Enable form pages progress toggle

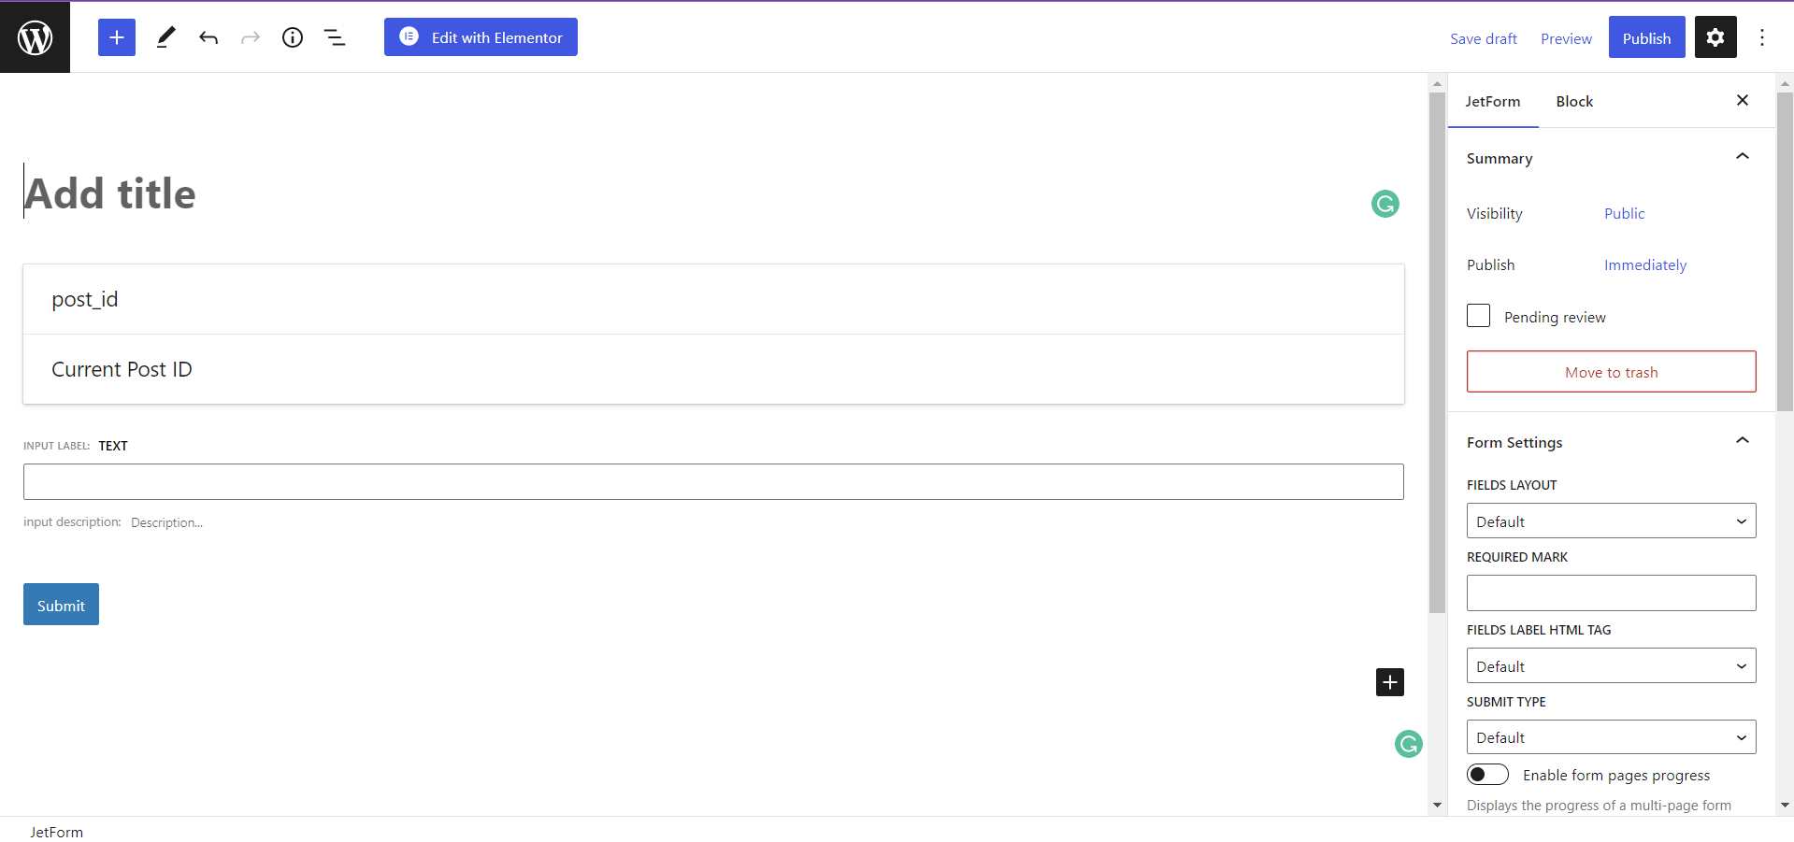point(1487,775)
